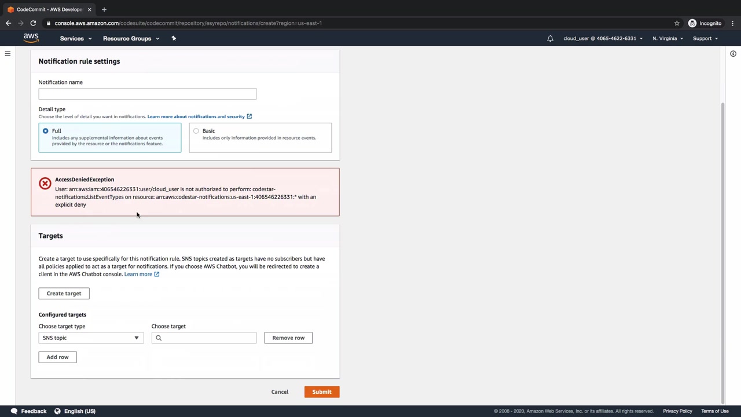Click browser forward arrow
Image resolution: width=741 pixels, height=417 pixels.
tap(21, 23)
